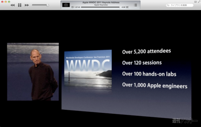Enter full screen with the arrows icon
This screenshot has width=201, height=127.
pos(199,2)
